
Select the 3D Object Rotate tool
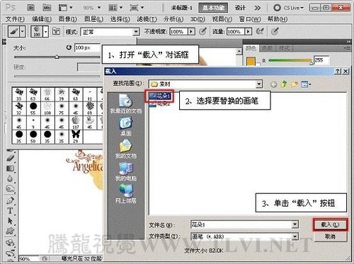(10, 243)
